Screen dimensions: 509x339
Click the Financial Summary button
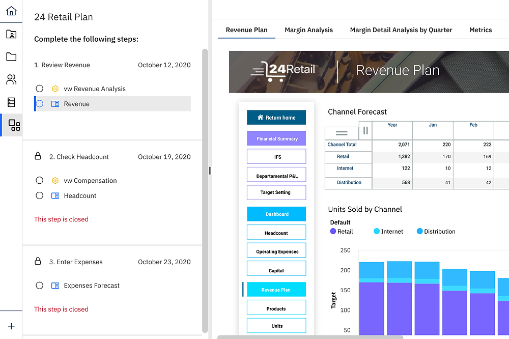(276, 138)
